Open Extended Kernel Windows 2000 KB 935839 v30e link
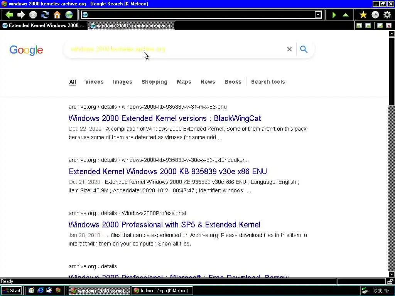The image size is (395, 296). tap(168, 172)
